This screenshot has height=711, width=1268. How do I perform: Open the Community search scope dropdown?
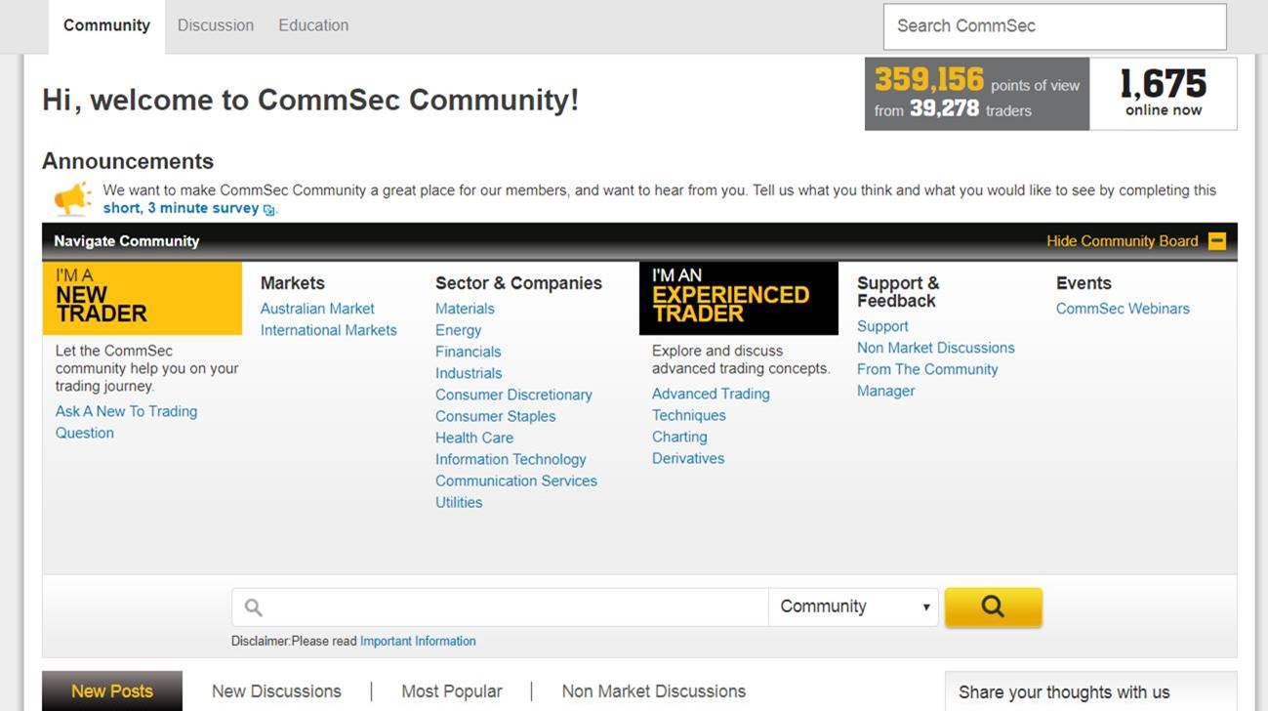(853, 606)
